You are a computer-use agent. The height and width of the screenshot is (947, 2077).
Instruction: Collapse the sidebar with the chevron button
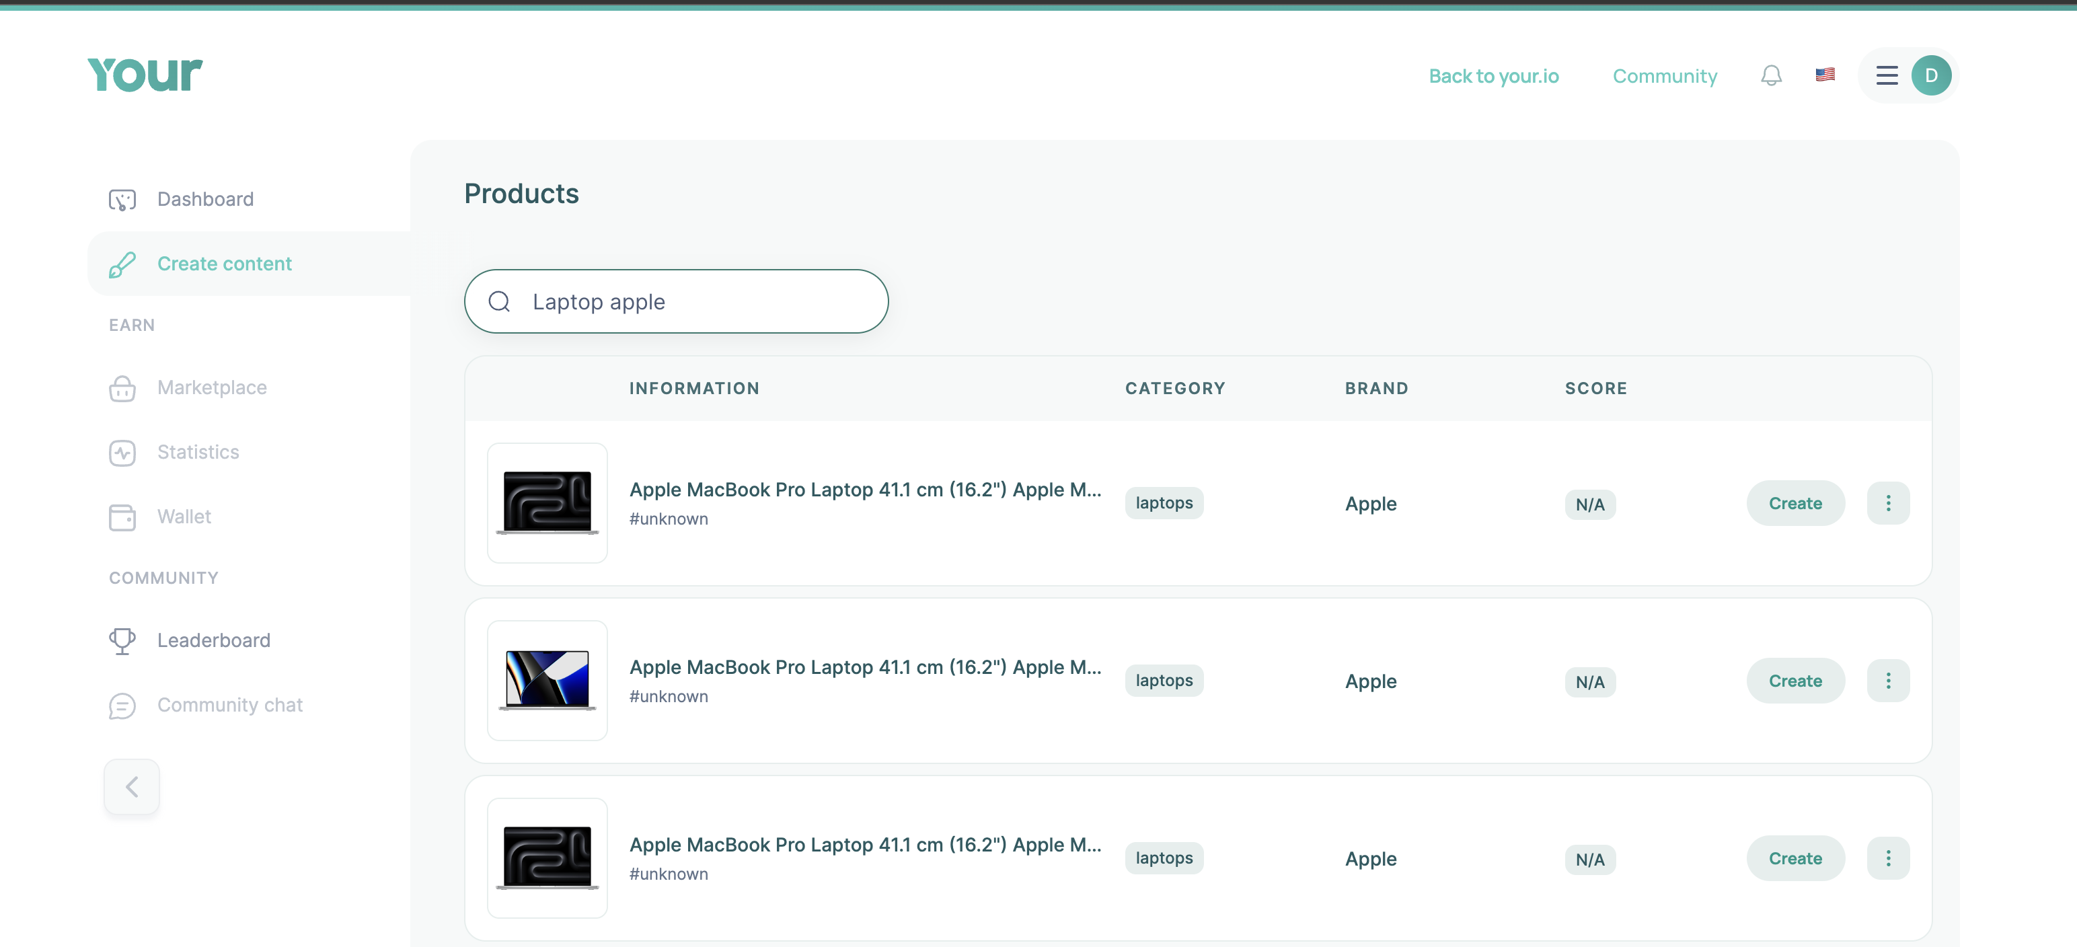pyautogui.click(x=131, y=787)
